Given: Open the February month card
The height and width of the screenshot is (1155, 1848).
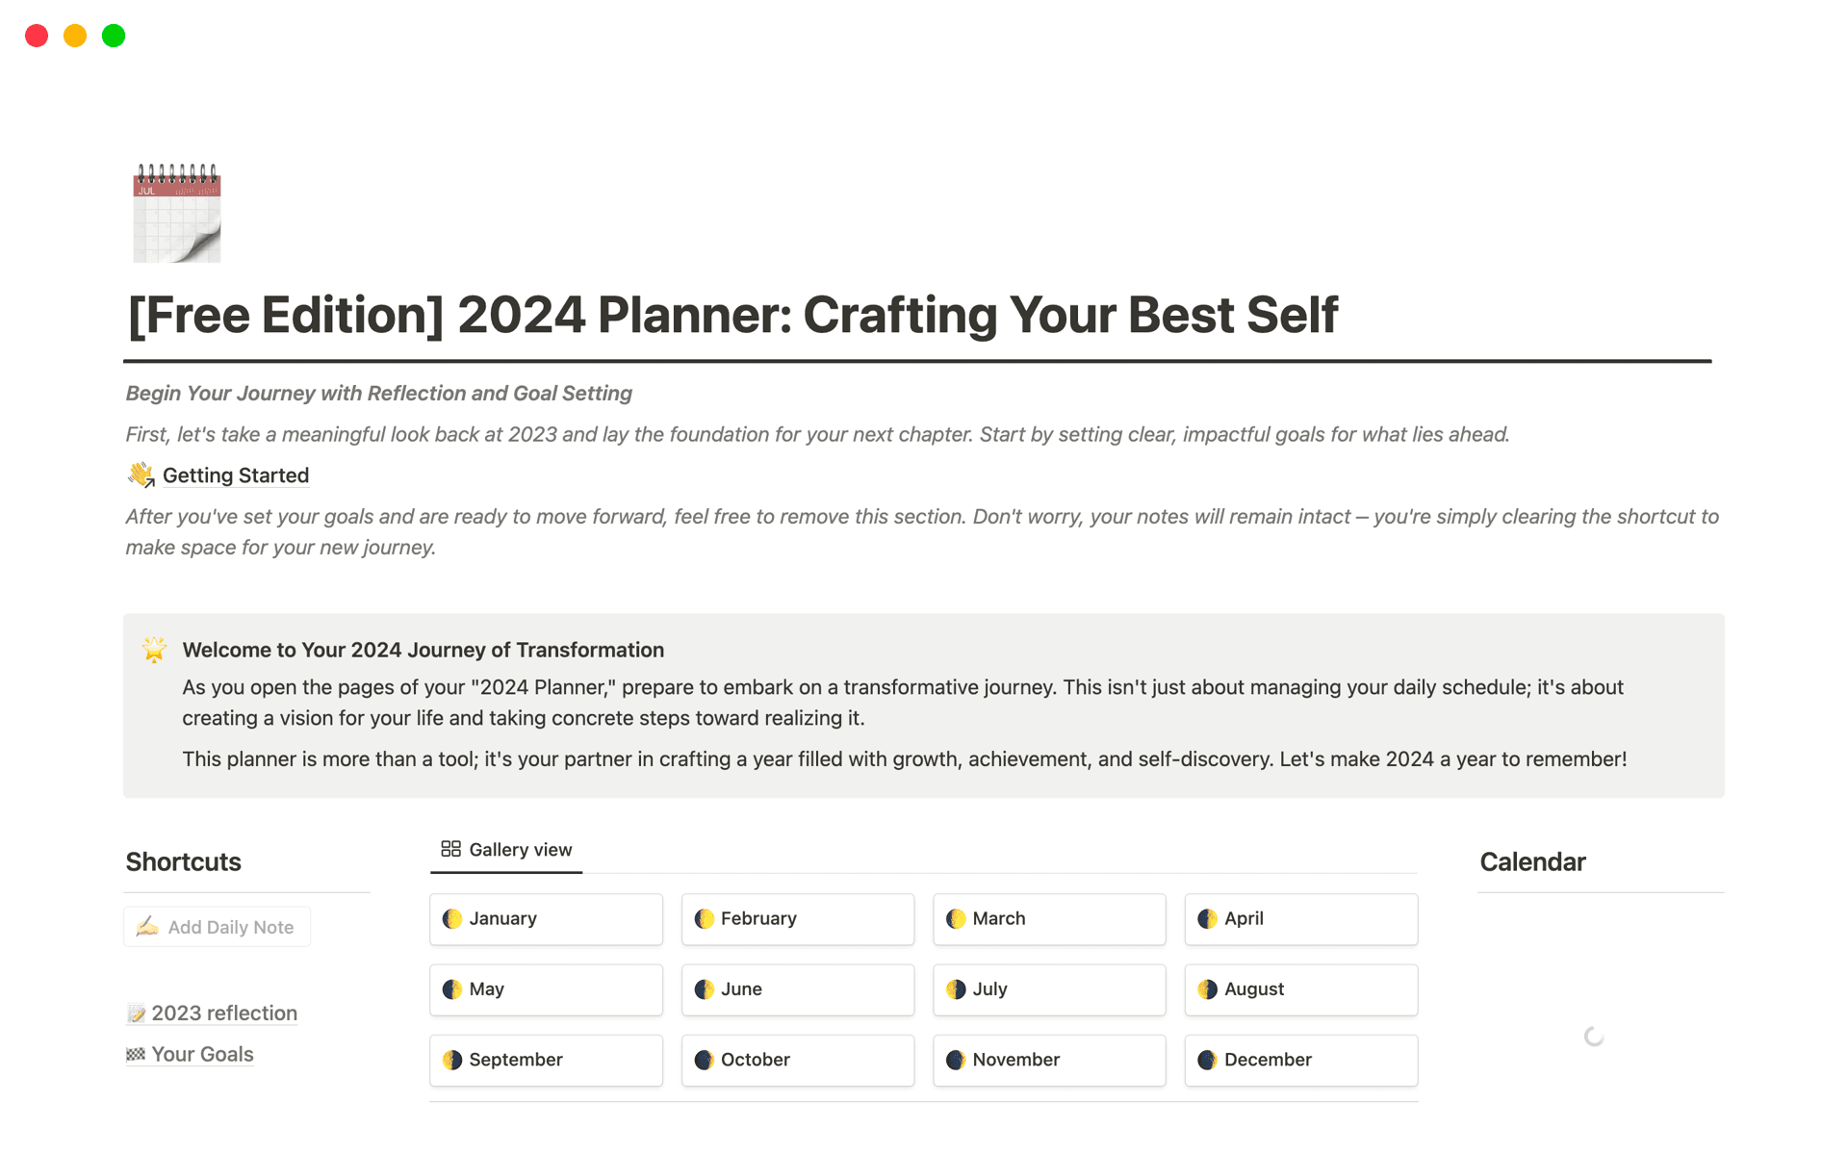Looking at the screenshot, I should 797,919.
